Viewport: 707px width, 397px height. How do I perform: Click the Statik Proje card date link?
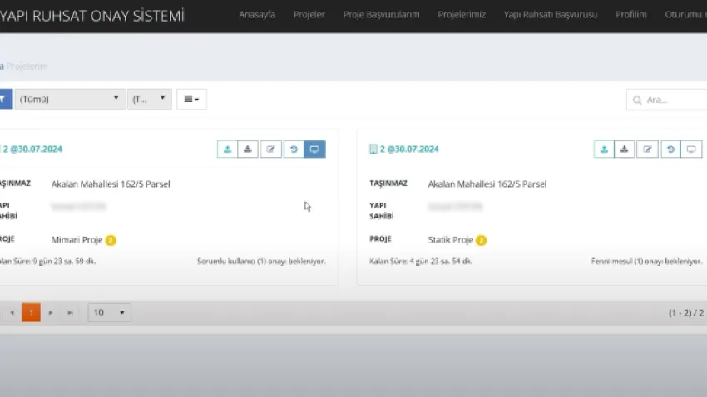[408, 149]
